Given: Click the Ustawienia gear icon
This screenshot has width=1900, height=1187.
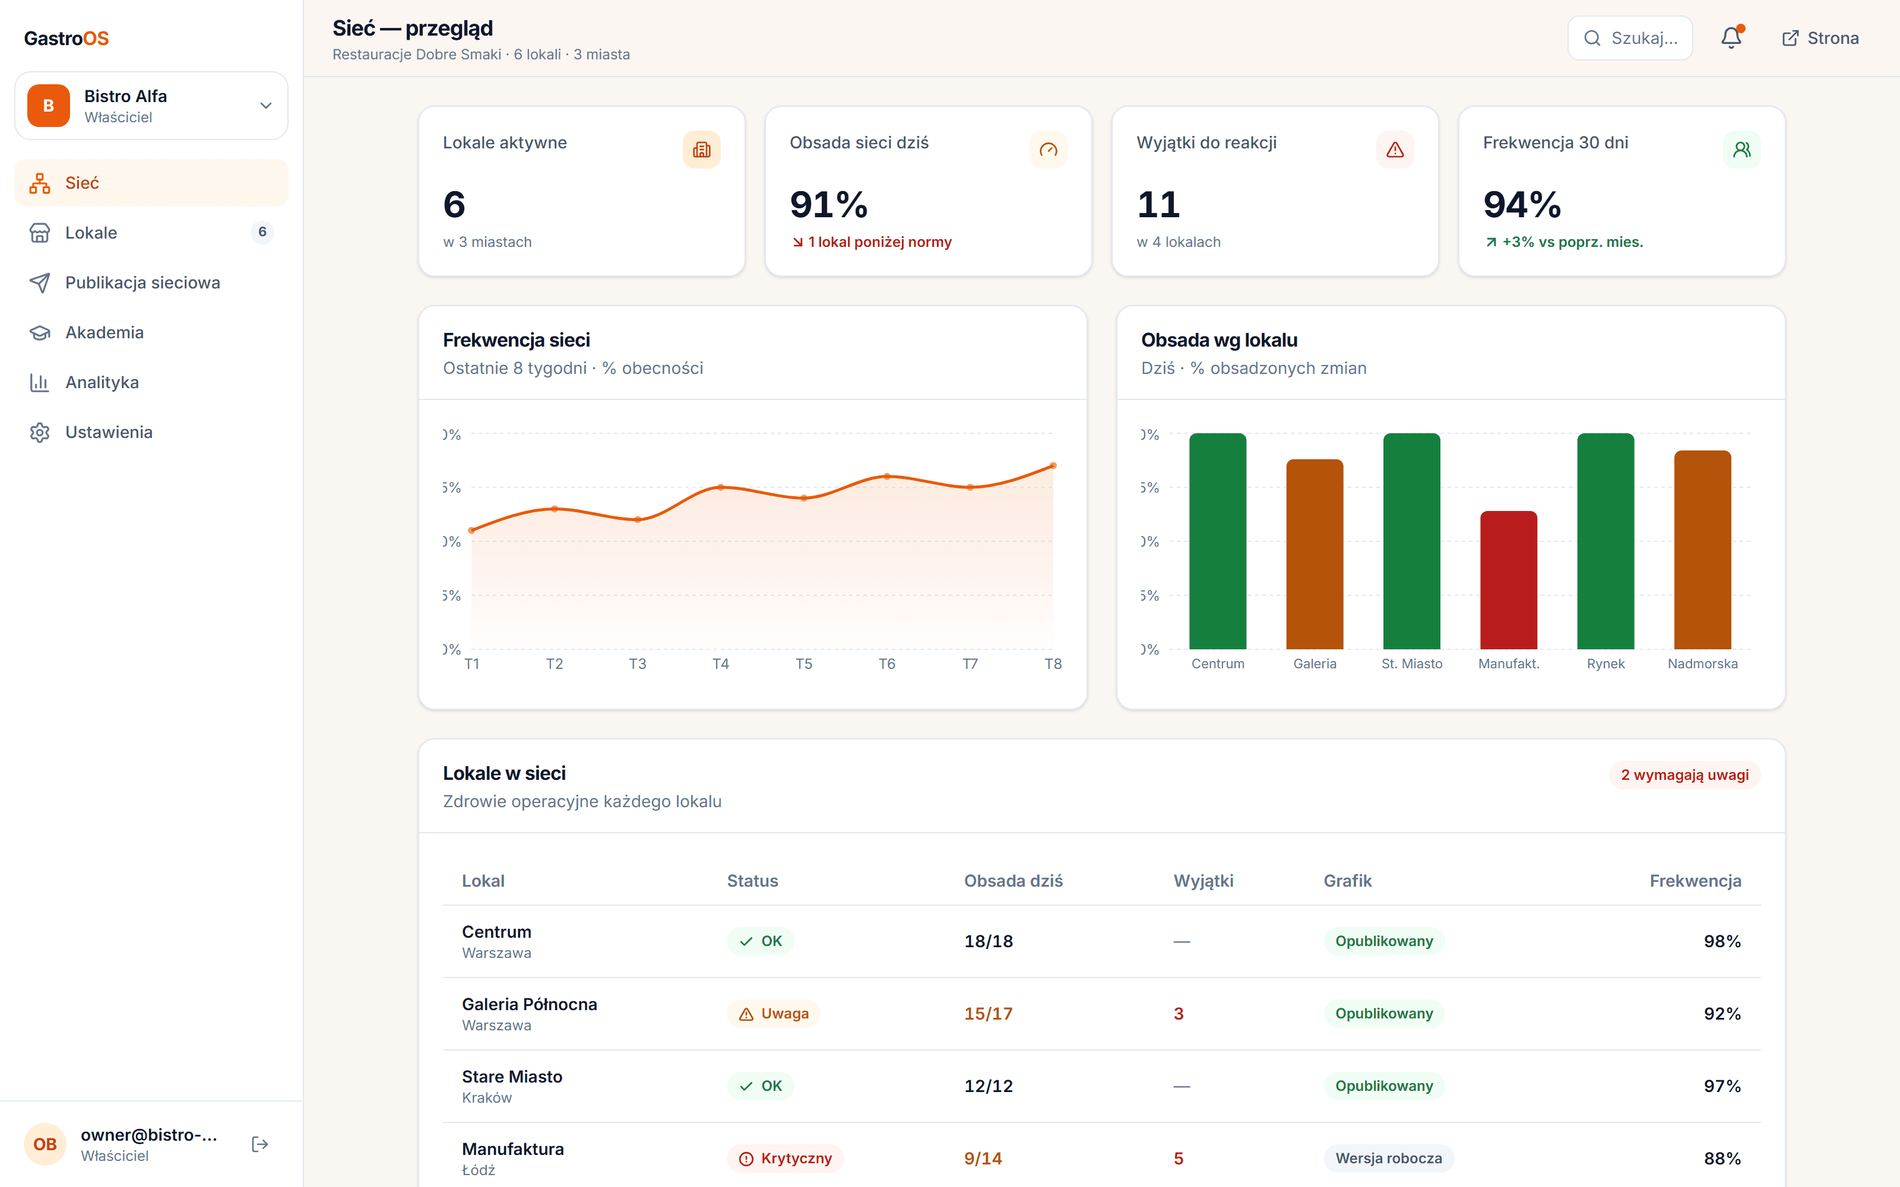Looking at the screenshot, I should pyautogui.click(x=39, y=433).
